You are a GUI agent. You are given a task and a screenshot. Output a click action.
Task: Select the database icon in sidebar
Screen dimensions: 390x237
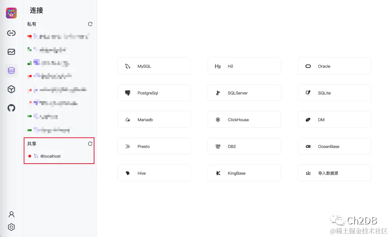click(11, 71)
